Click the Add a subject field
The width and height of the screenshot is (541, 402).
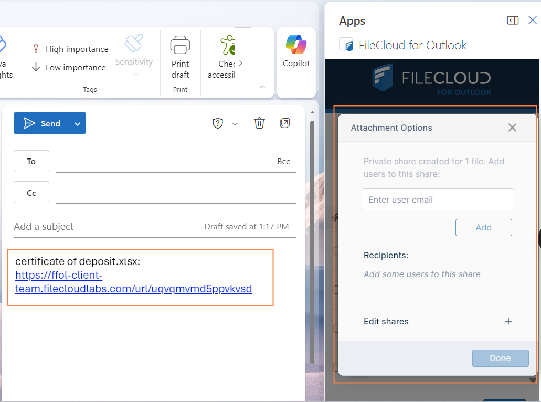point(107,226)
